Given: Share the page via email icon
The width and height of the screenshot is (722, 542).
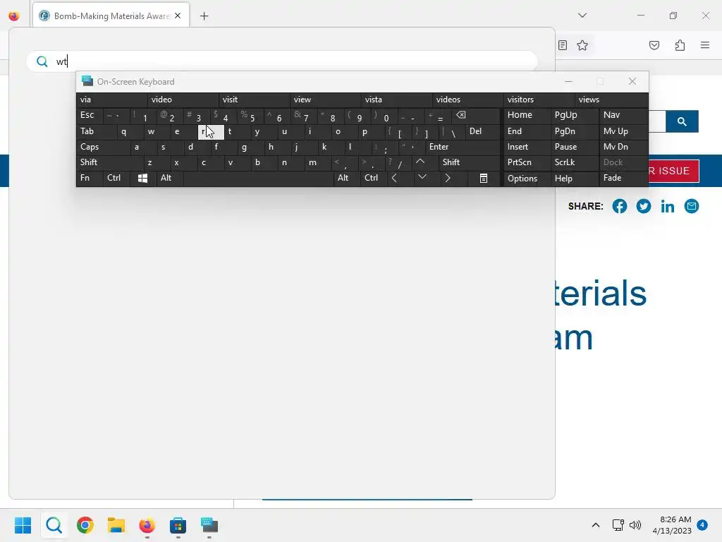Looking at the screenshot, I should click(x=691, y=206).
